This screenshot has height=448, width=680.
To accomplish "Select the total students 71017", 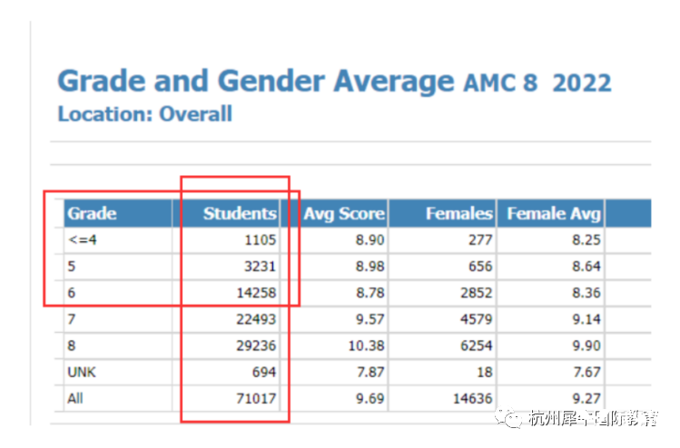I will (x=256, y=398).
